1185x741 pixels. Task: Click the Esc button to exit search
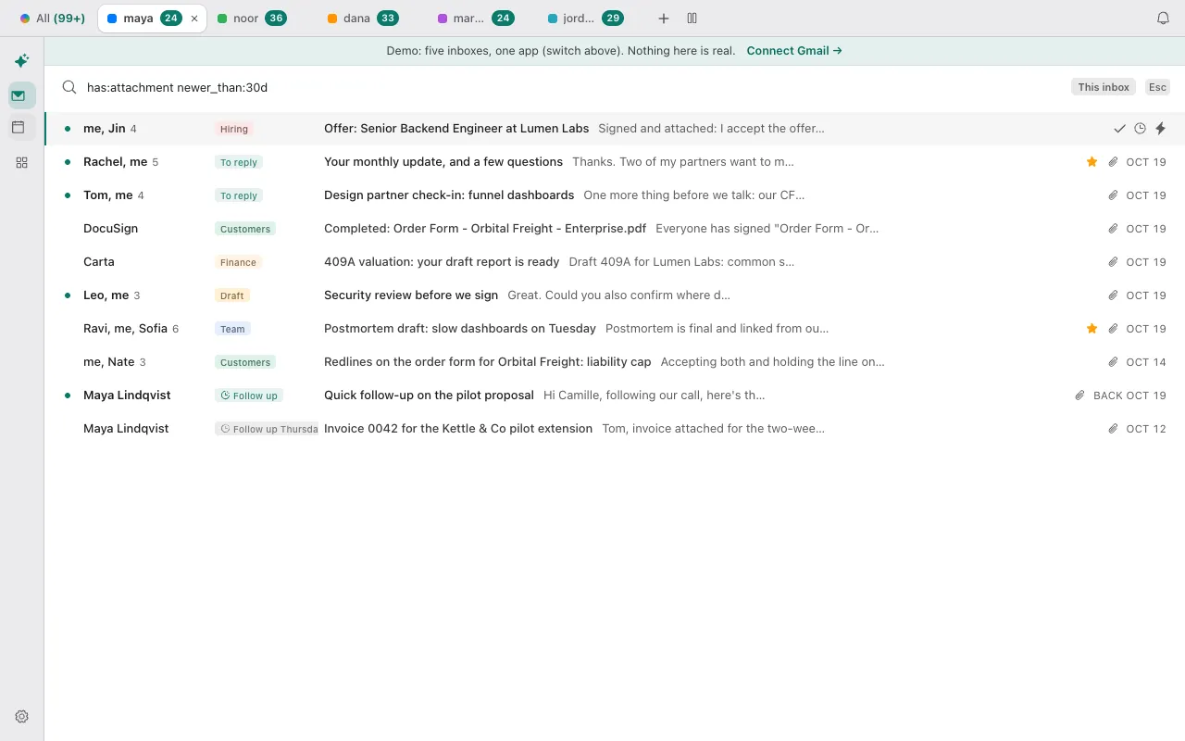[1157, 87]
